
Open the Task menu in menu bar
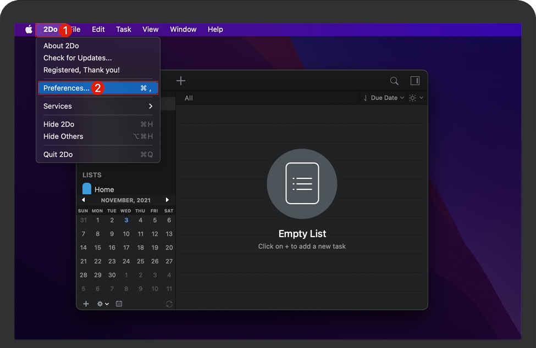tap(124, 30)
